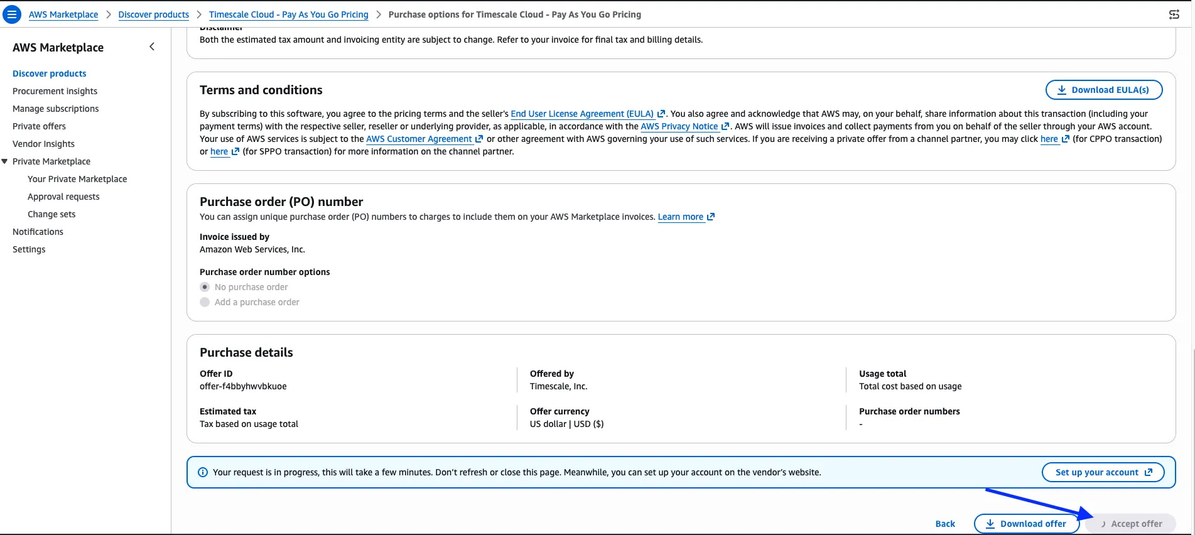Open Procurement insights in sidebar
The height and width of the screenshot is (535, 1195).
click(55, 91)
